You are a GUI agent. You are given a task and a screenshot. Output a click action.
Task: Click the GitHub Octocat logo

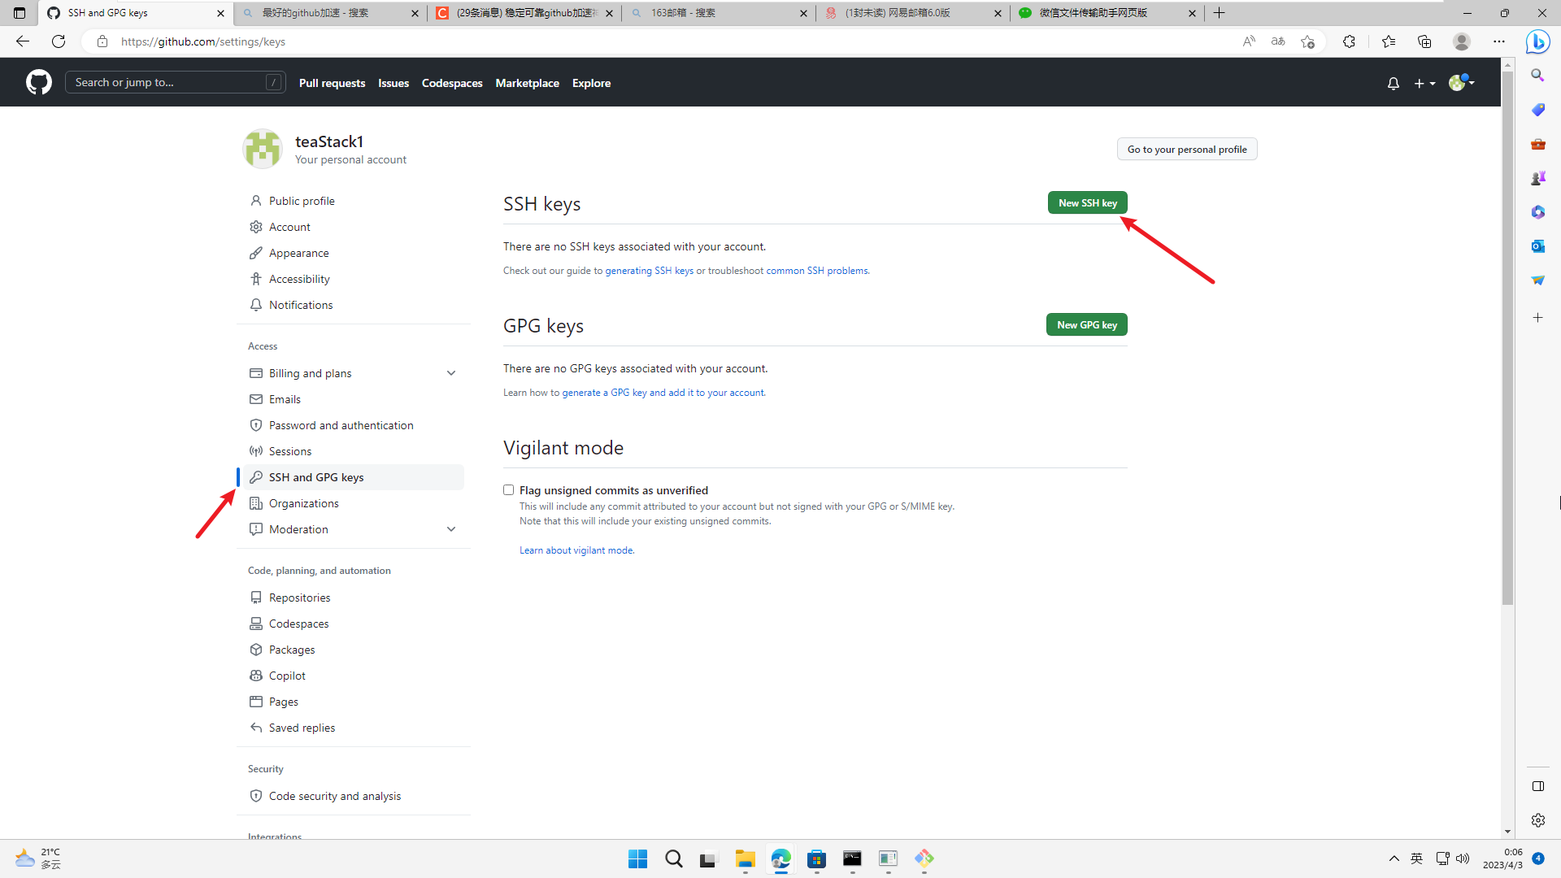[38, 82]
